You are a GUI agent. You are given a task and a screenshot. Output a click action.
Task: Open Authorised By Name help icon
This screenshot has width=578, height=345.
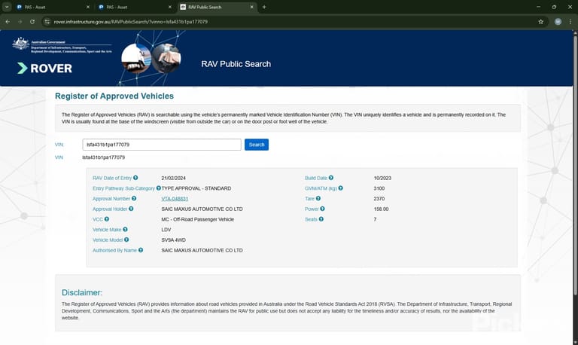(x=141, y=250)
